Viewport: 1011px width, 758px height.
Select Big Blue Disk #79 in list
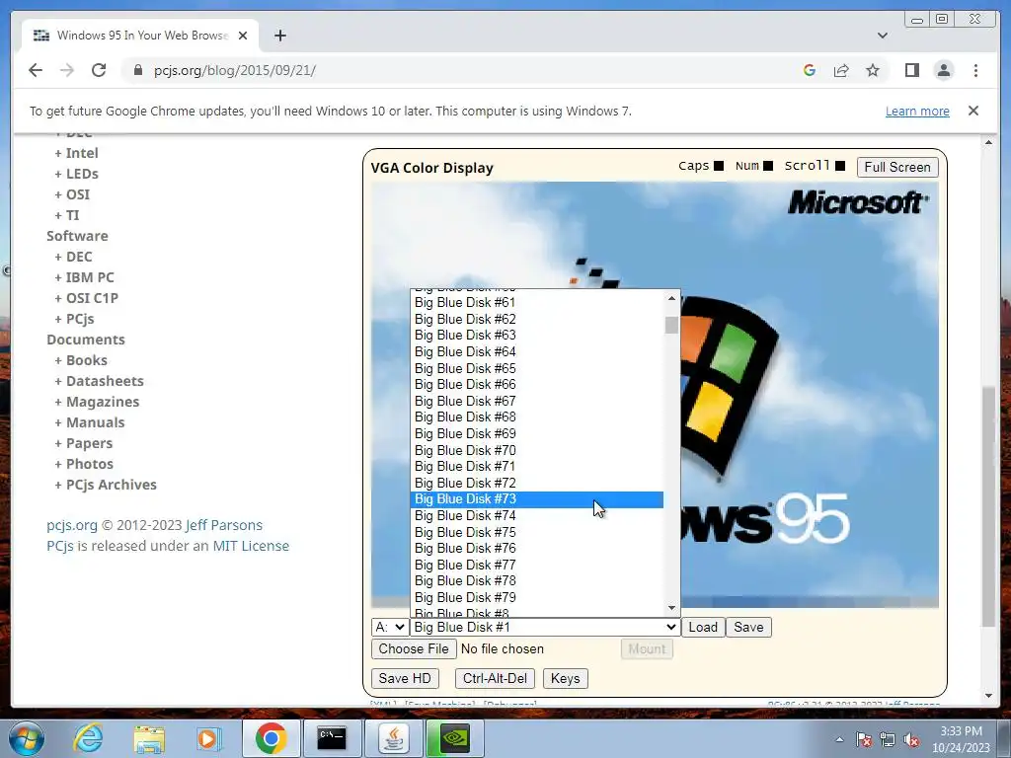pos(536,597)
